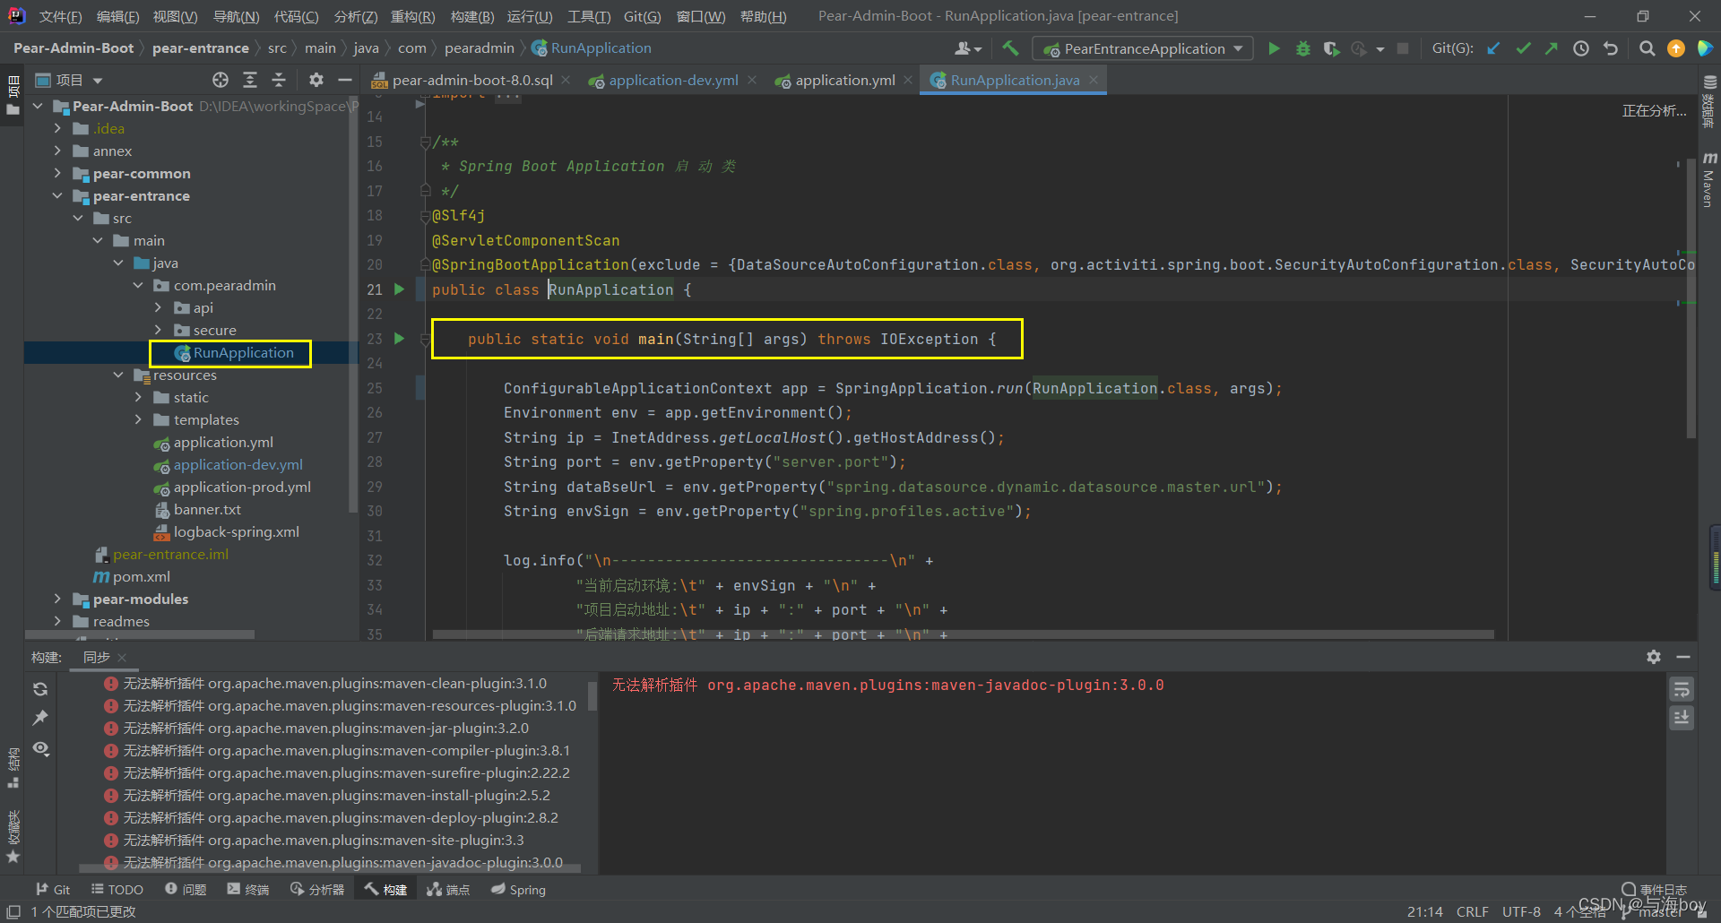The image size is (1721, 923).
Task: Open the Spring tool window
Action: click(518, 889)
